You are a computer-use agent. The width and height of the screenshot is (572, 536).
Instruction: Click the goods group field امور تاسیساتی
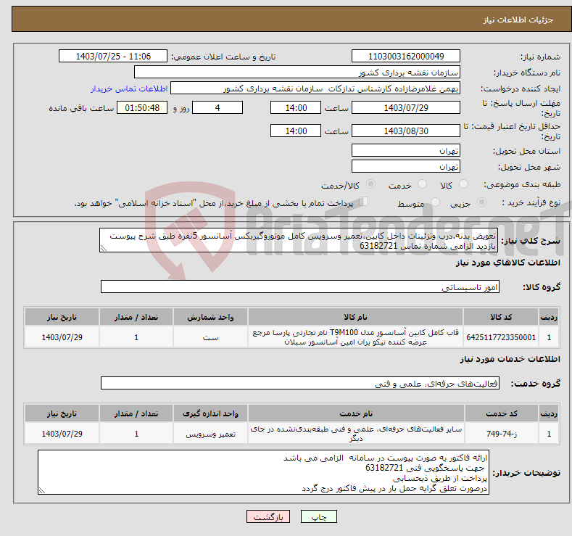(300, 286)
